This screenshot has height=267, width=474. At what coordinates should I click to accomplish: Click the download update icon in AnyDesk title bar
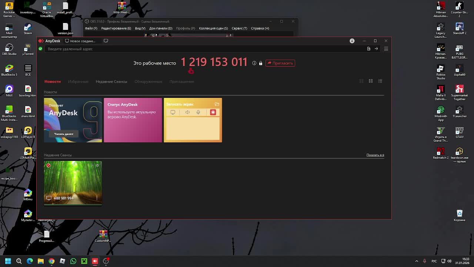[352, 41]
